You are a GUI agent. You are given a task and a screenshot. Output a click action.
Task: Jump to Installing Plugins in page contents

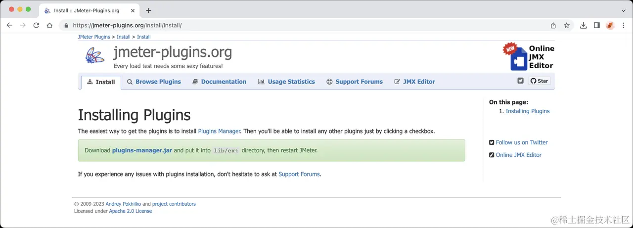pos(528,111)
